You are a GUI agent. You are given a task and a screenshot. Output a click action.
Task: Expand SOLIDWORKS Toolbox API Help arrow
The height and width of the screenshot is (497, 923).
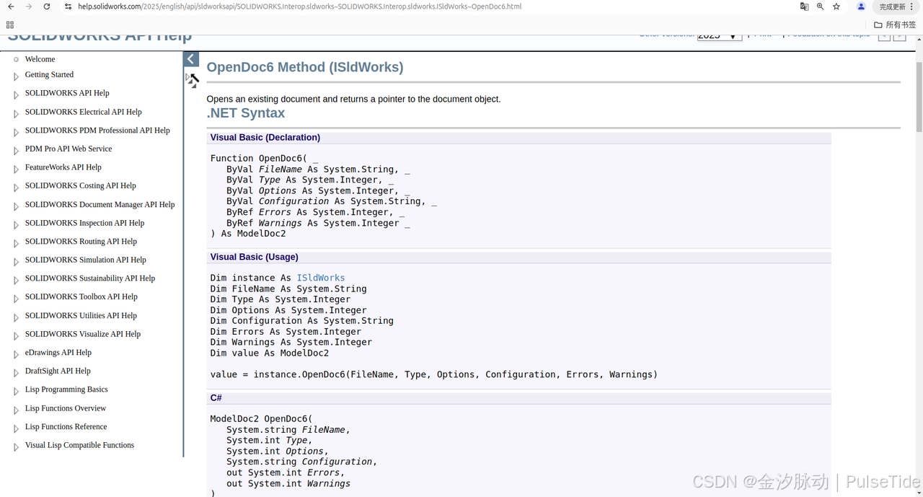coord(16,298)
